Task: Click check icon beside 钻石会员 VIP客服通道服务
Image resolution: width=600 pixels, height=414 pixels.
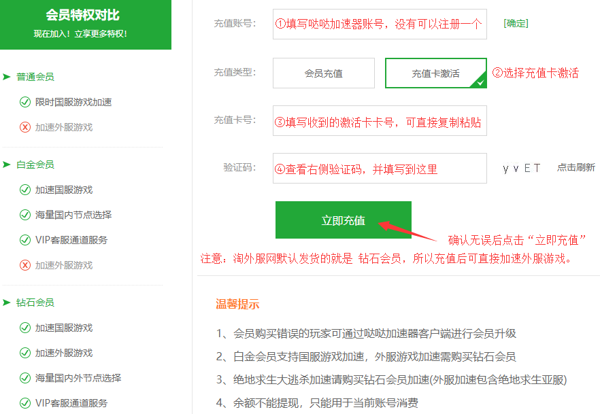Action: click(25, 403)
